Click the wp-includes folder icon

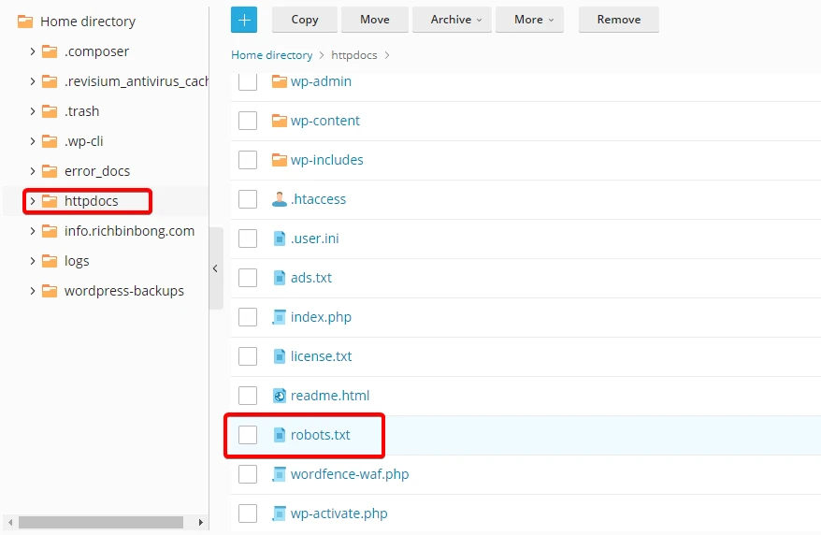coord(280,160)
